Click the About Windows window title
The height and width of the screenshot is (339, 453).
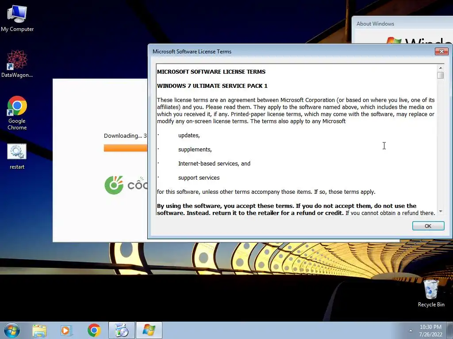point(375,24)
